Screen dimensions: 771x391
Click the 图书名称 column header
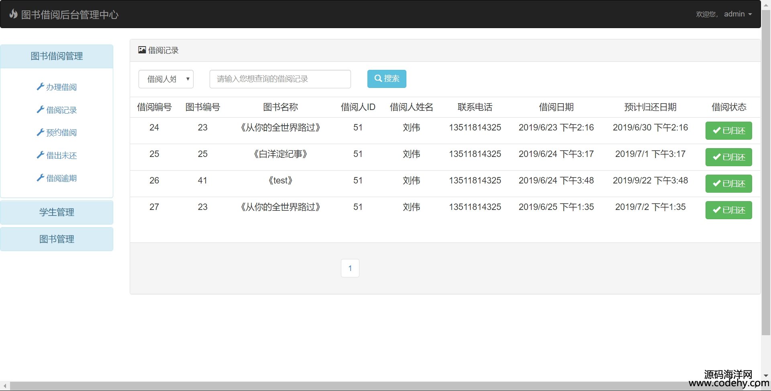point(280,107)
